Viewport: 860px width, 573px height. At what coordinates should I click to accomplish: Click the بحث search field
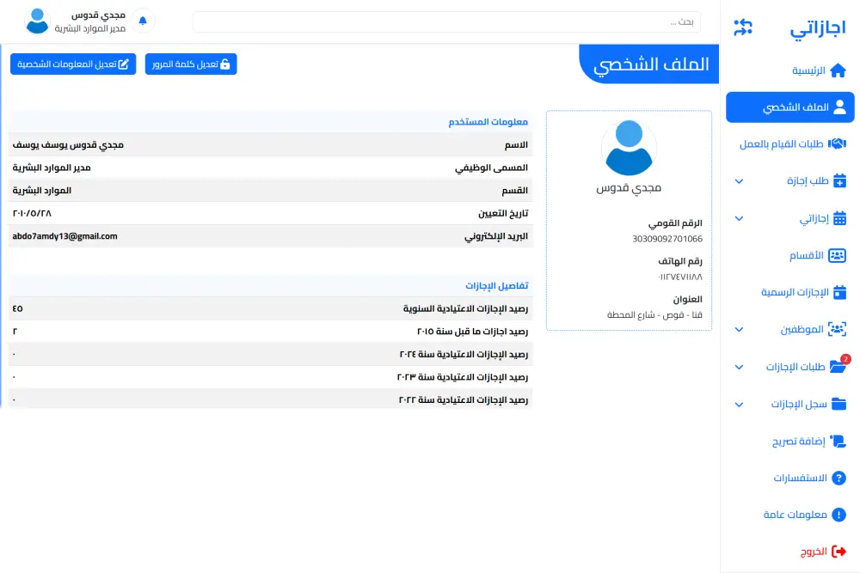(447, 21)
